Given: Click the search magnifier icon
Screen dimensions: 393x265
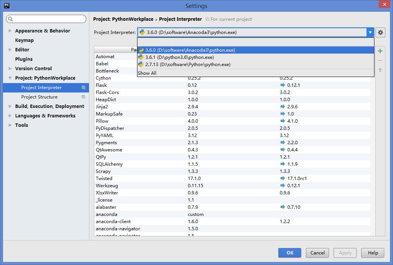Looking at the screenshot, I should pos(10,19).
